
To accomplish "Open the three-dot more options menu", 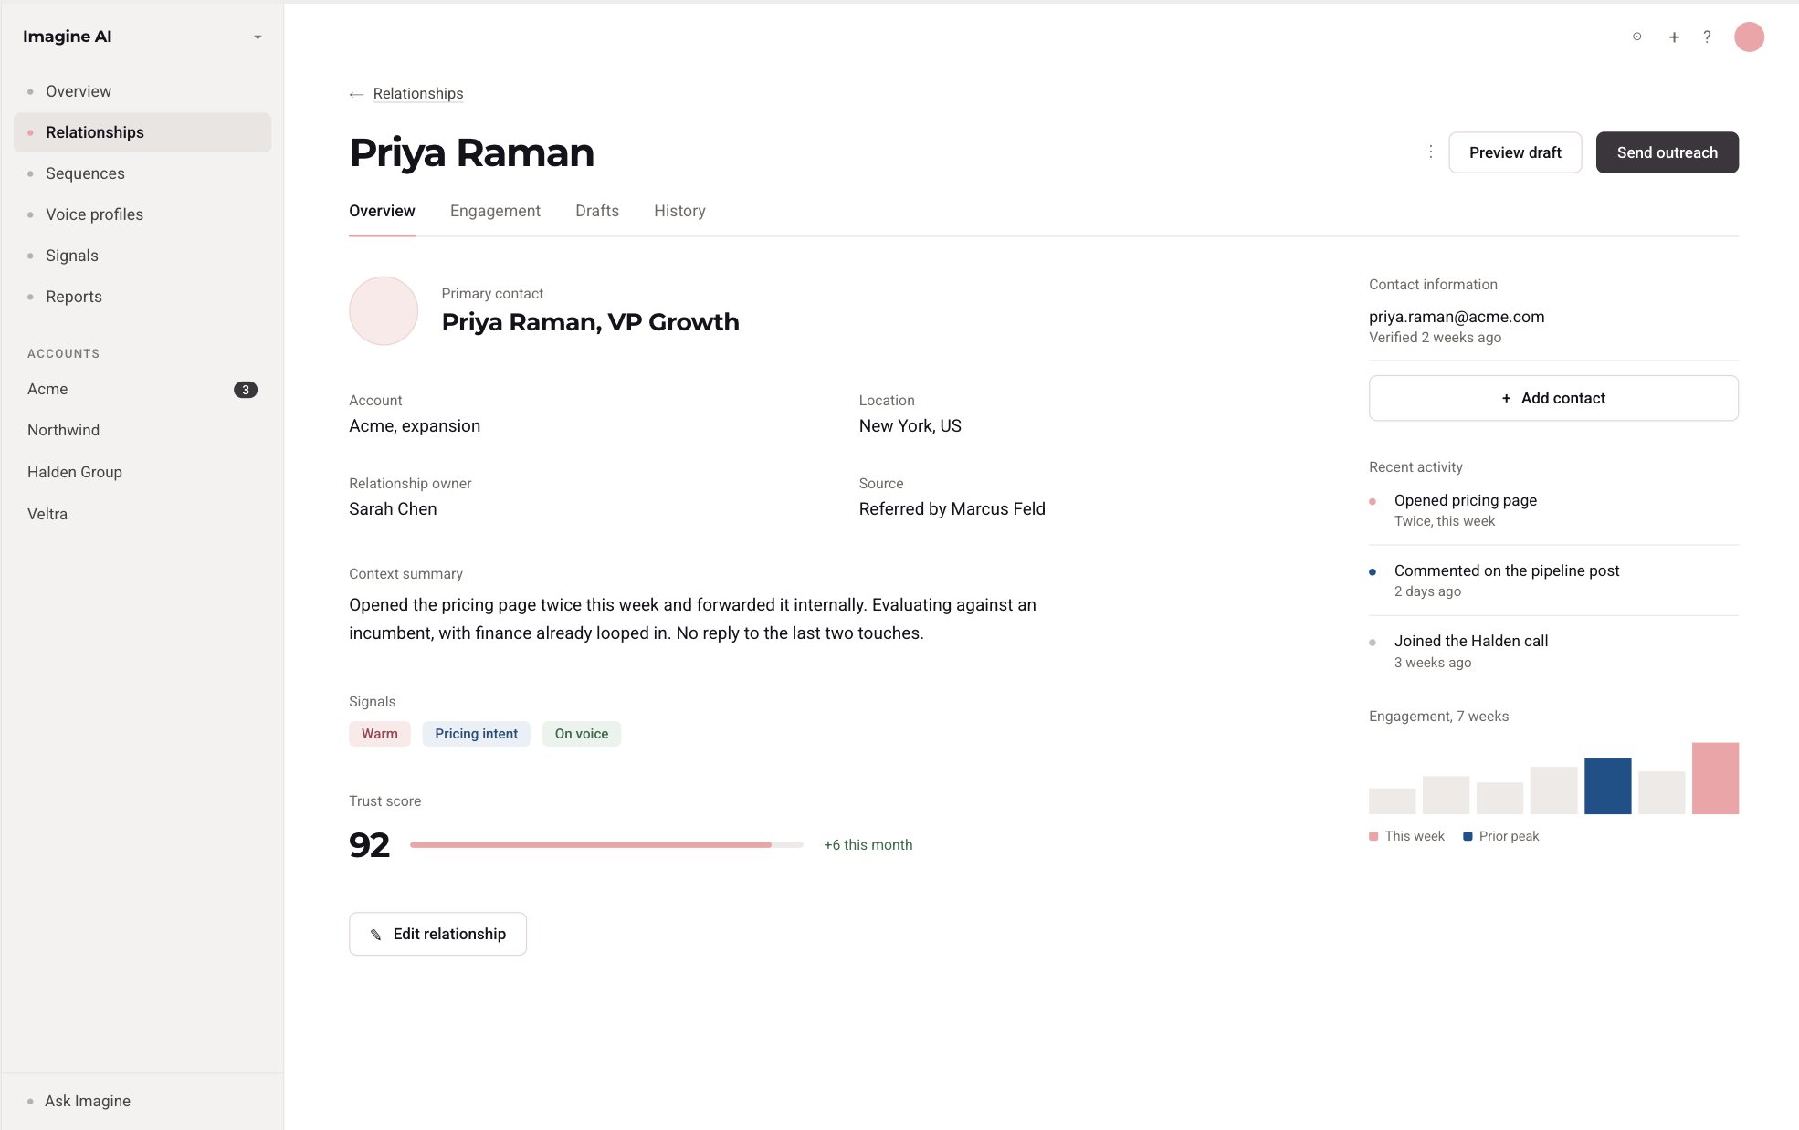I will pyautogui.click(x=1430, y=152).
